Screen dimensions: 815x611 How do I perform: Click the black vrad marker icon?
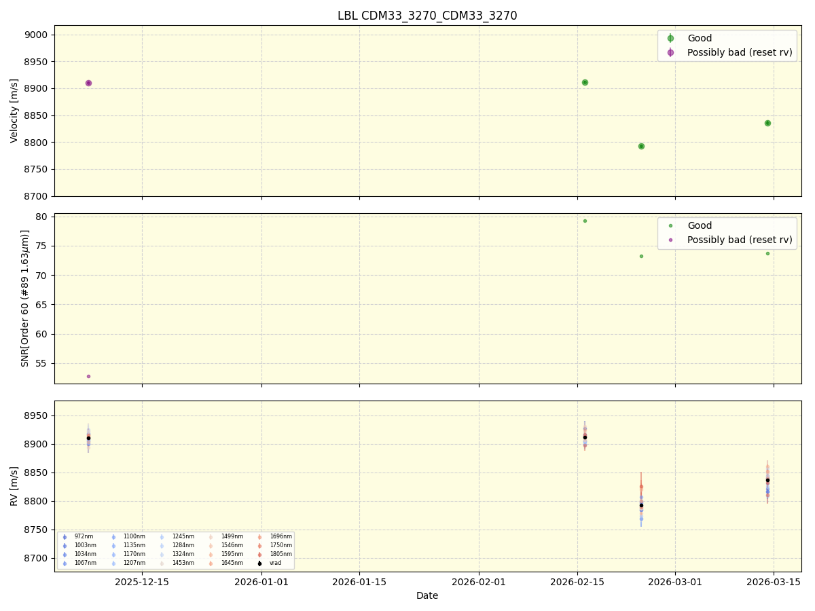click(x=258, y=563)
